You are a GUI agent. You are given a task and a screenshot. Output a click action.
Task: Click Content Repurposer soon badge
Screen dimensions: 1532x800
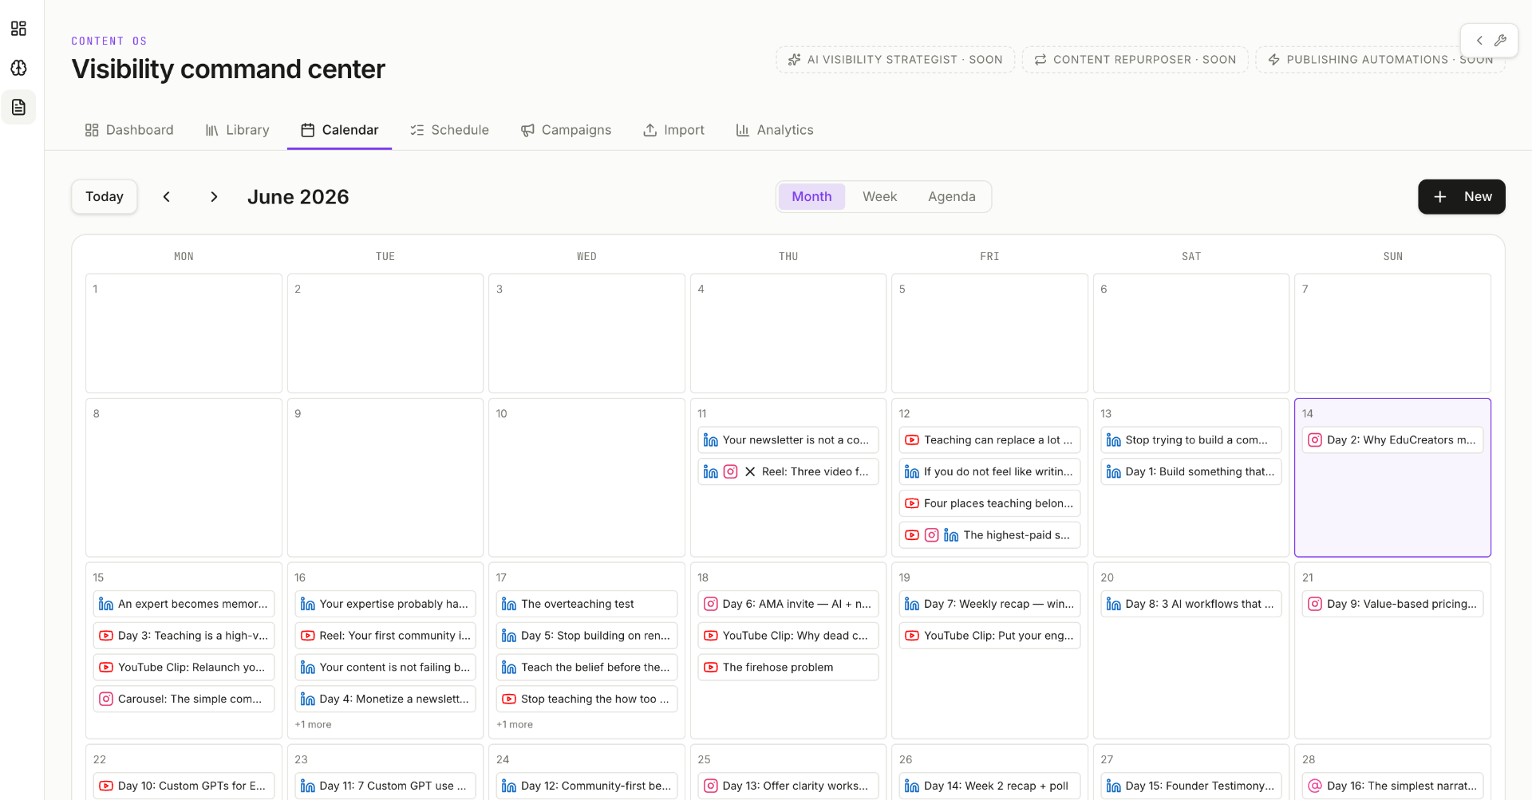point(1135,60)
